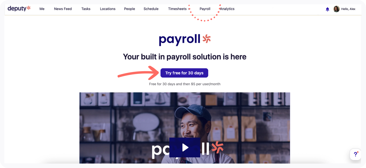Play the payroll intro video
Viewport: 366px width, 168px height.
click(x=185, y=148)
